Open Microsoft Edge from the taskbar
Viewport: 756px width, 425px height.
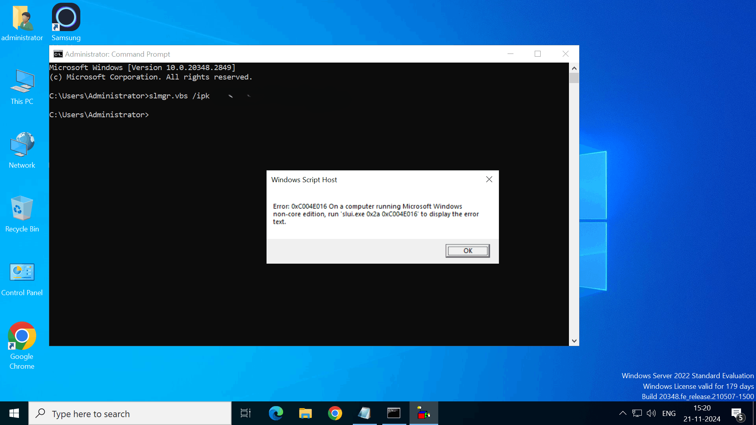click(x=276, y=413)
